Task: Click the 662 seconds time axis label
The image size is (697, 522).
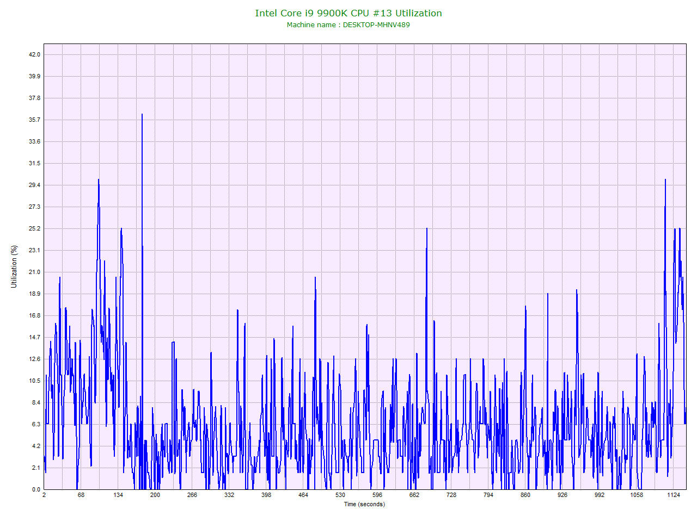Action: [414, 495]
